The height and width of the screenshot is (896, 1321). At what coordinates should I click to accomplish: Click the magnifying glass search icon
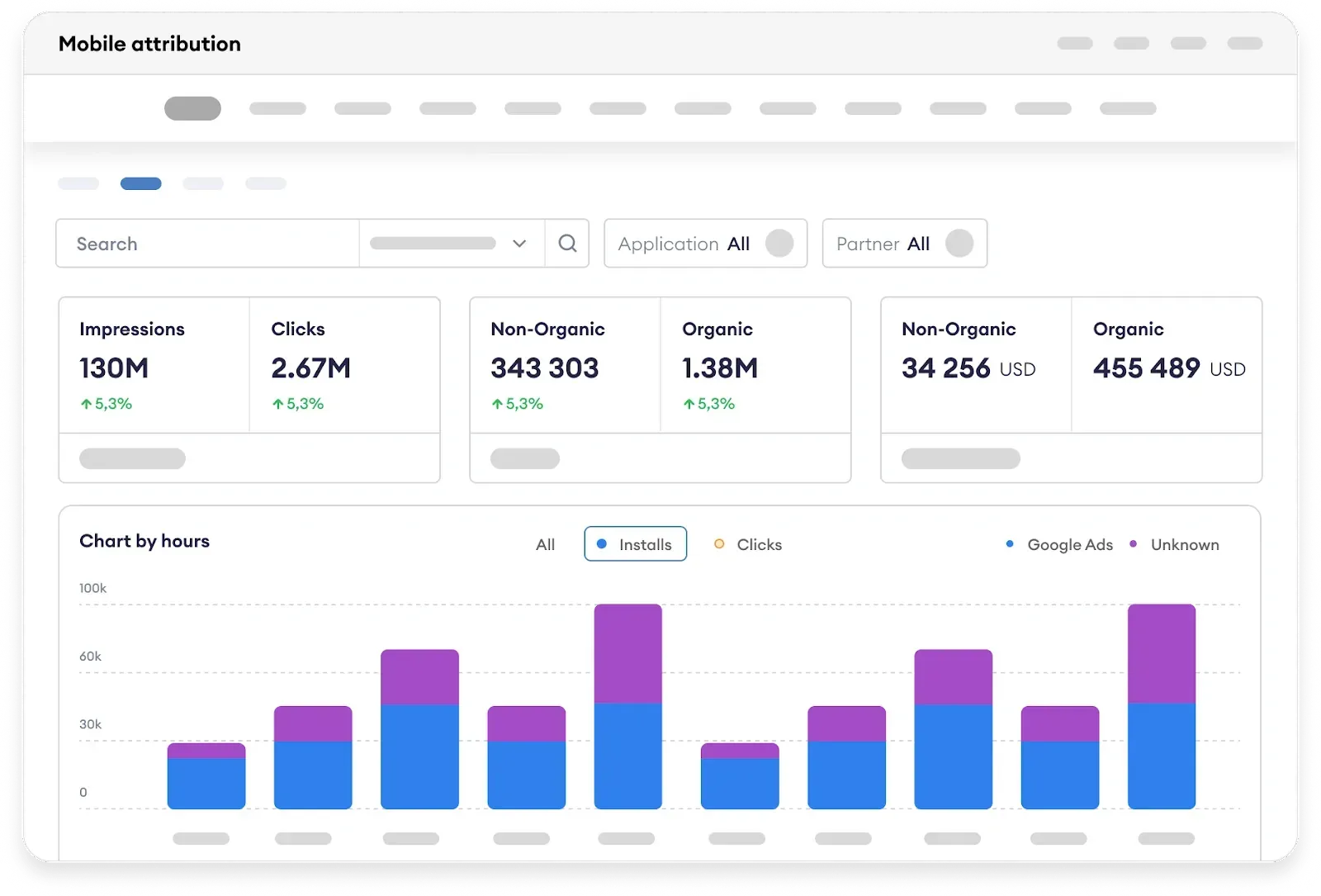click(567, 244)
